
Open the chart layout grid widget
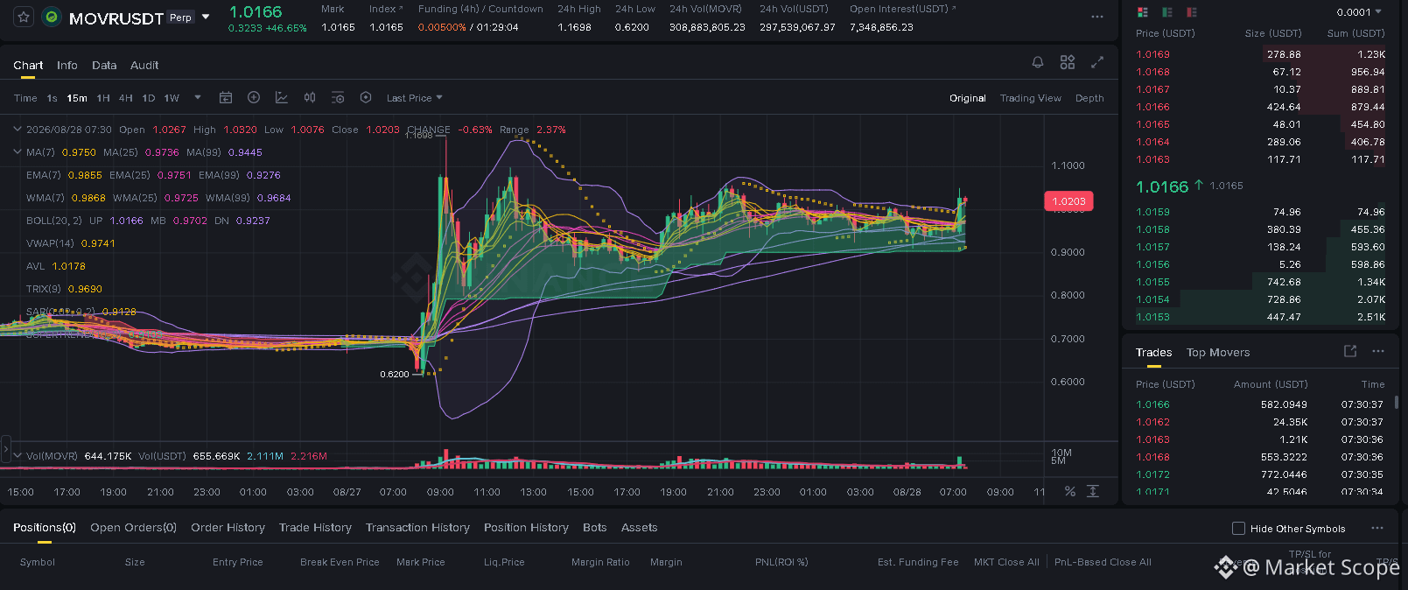[x=1068, y=62]
